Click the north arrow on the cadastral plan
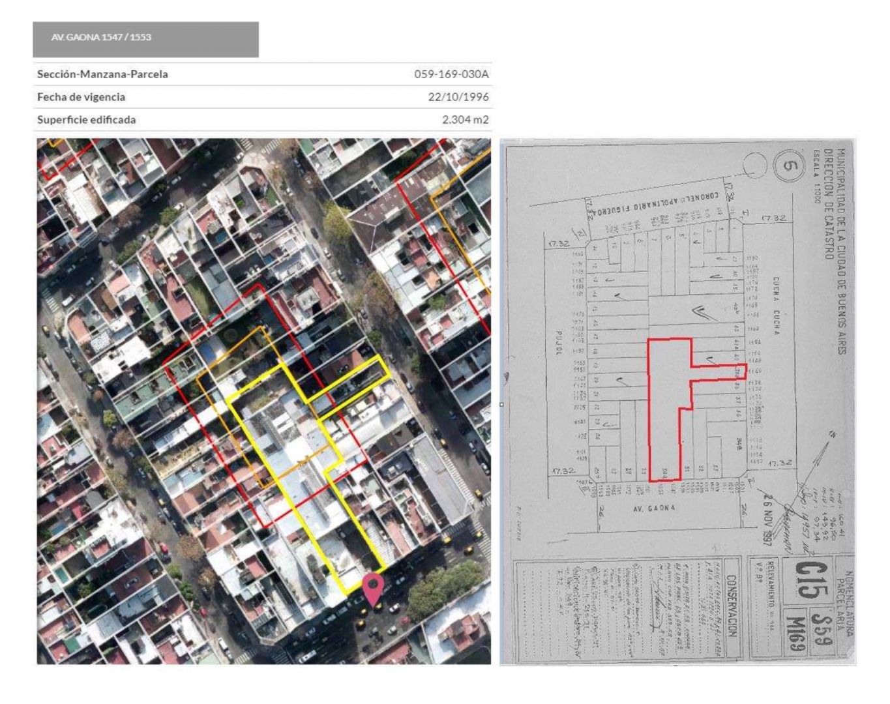The height and width of the screenshot is (704, 890). pyautogui.click(x=823, y=448)
